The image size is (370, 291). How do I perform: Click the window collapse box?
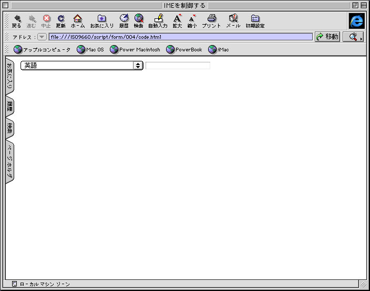click(364, 5)
